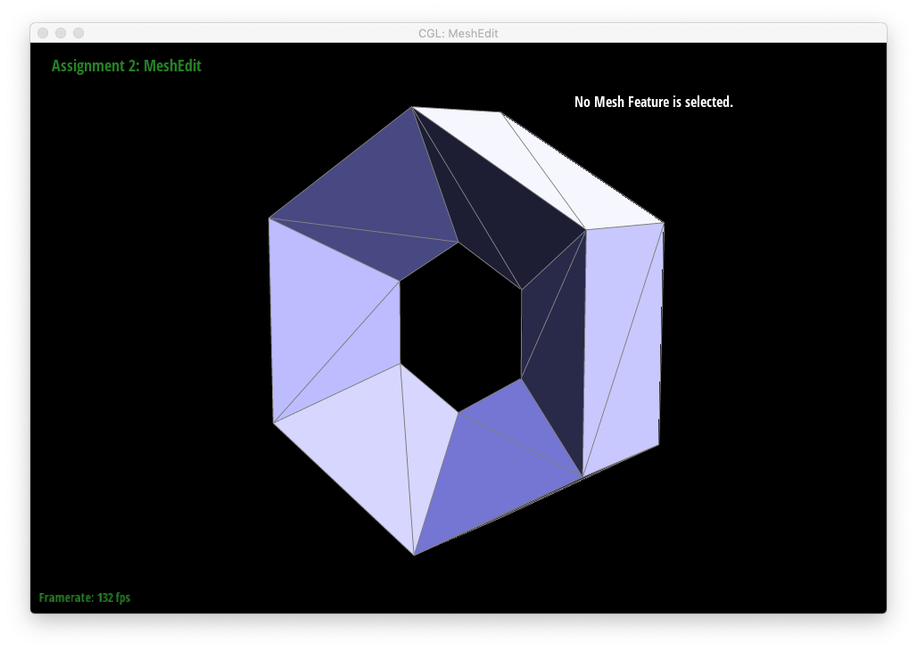
Task: Close the MeshEdit window with the close button
Action: (43, 33)
